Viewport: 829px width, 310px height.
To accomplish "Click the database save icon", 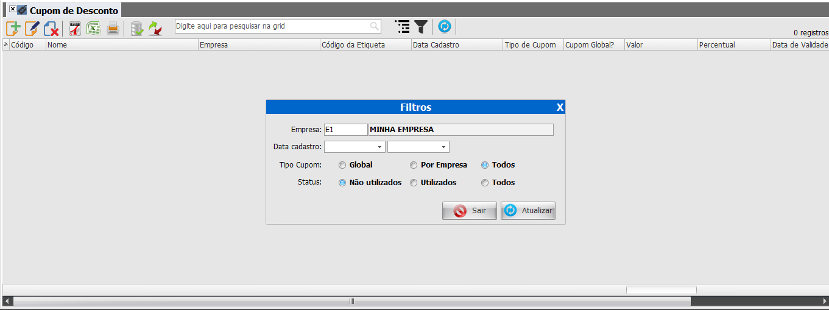I will [x=137, y=28].
